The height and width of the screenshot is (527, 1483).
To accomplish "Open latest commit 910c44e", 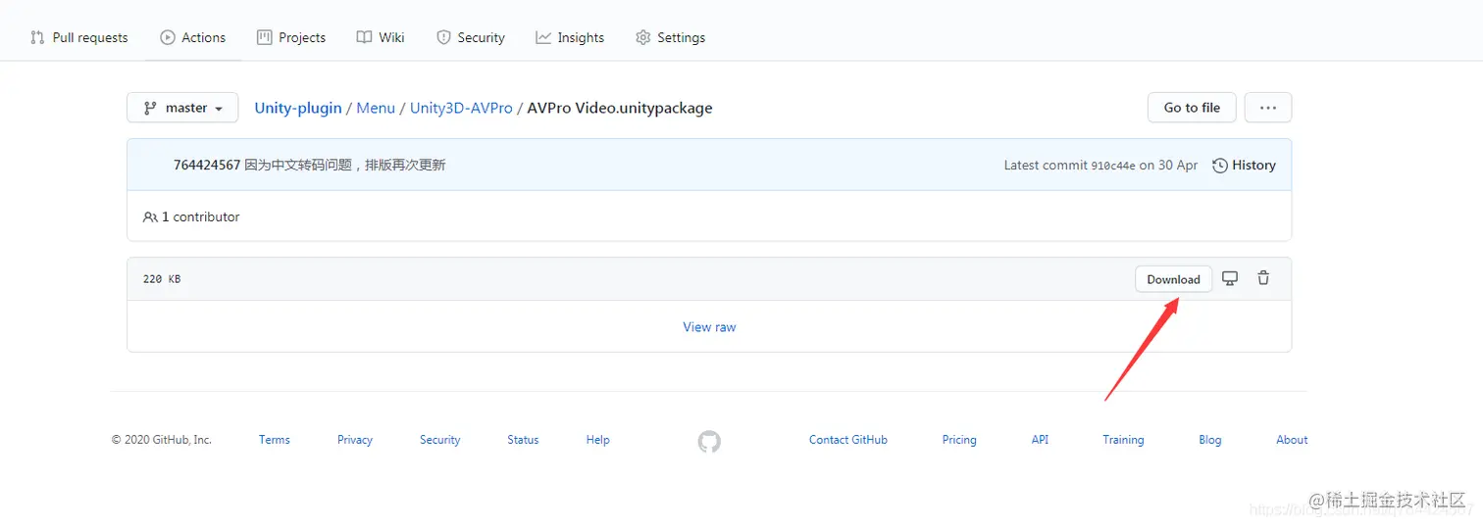I will 1113,166.
